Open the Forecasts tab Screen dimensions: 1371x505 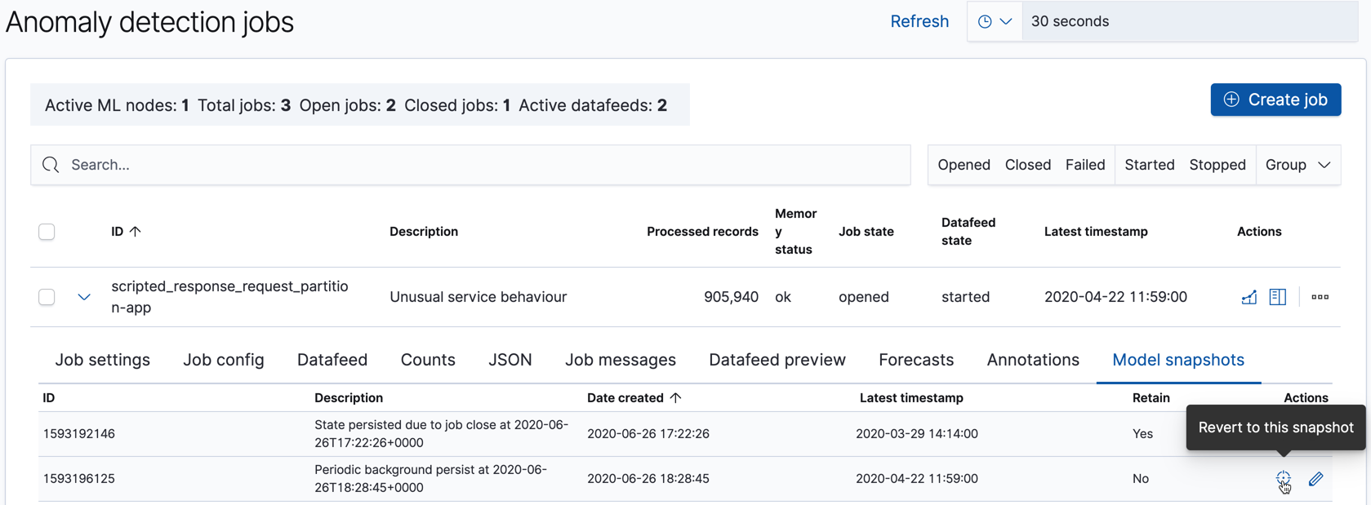click(915, 360)
